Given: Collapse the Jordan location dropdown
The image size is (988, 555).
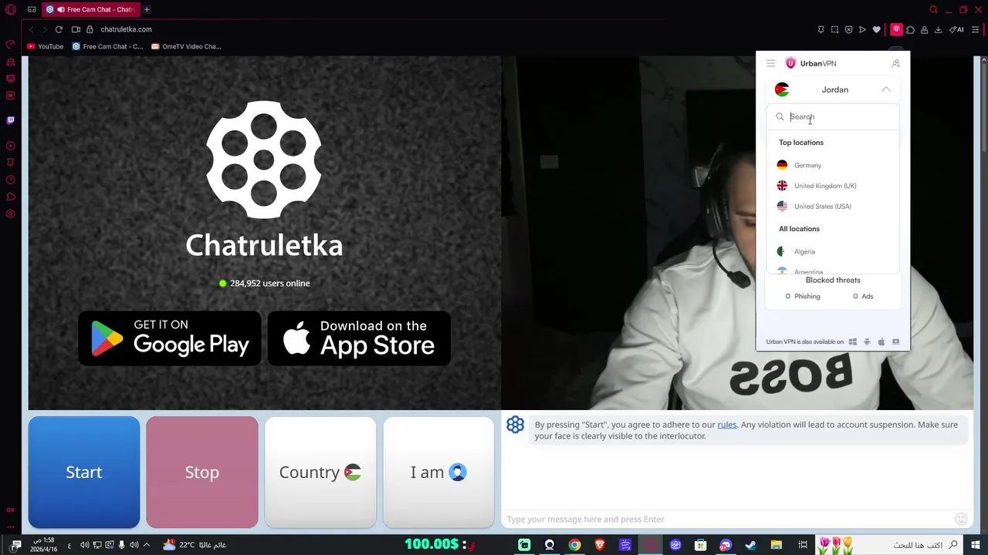Looking at the screenshot, I should (885, 89).
